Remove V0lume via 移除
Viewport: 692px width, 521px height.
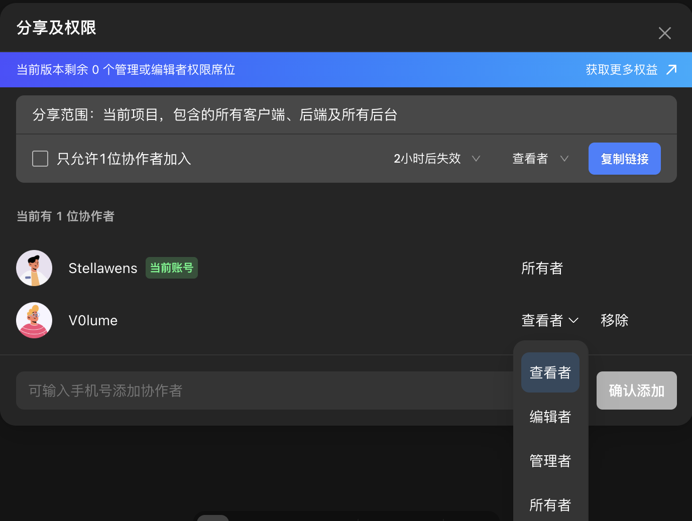(x=614, y=320)
